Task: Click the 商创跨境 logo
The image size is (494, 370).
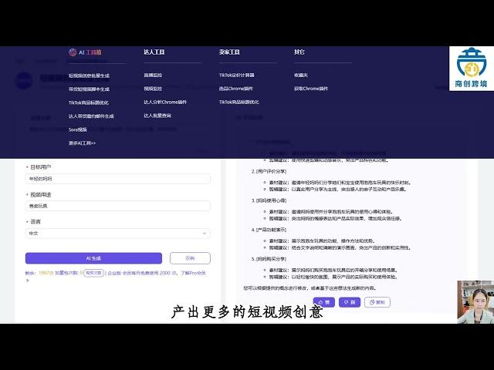Action: pyautogui.click(x=472, y=69)
